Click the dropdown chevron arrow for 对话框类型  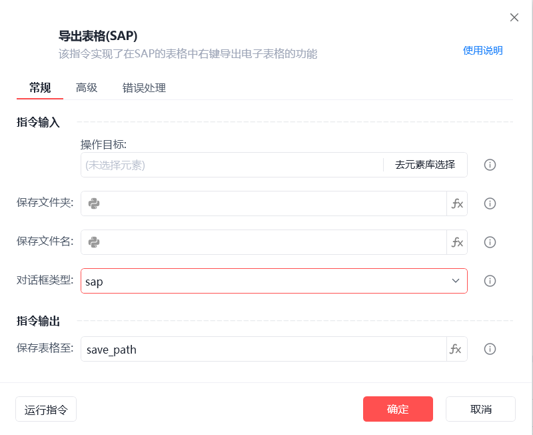[456, 281]
